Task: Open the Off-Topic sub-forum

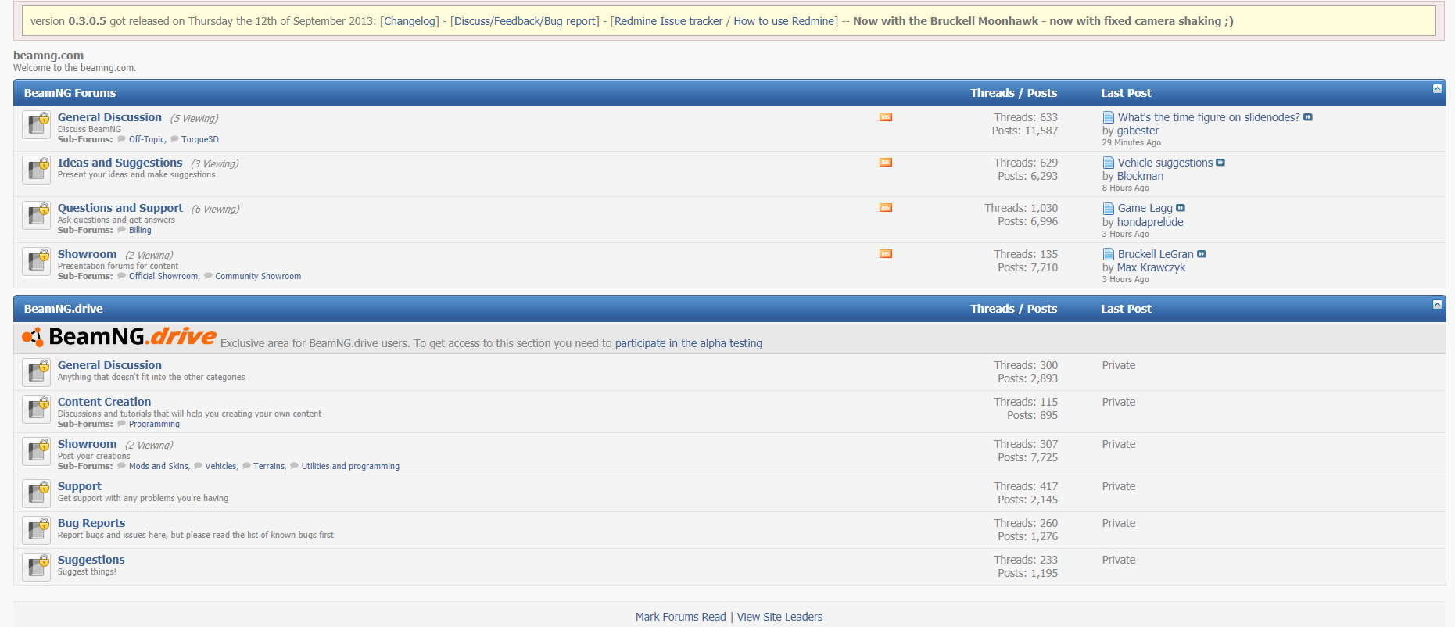Action: pos(146,139)
